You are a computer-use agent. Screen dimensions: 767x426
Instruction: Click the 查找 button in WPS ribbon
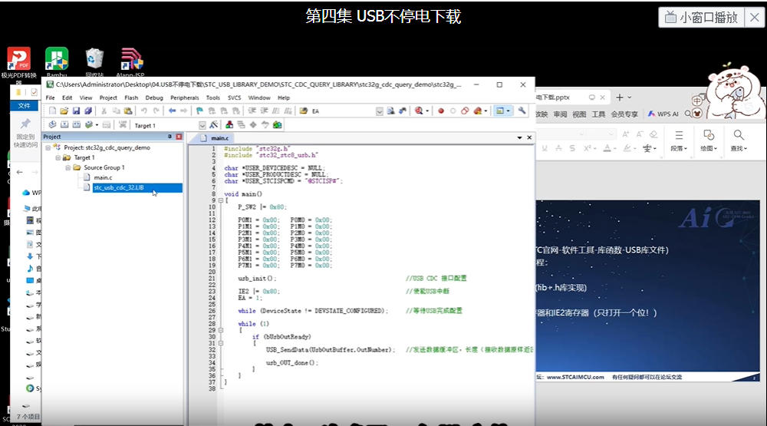739,140
